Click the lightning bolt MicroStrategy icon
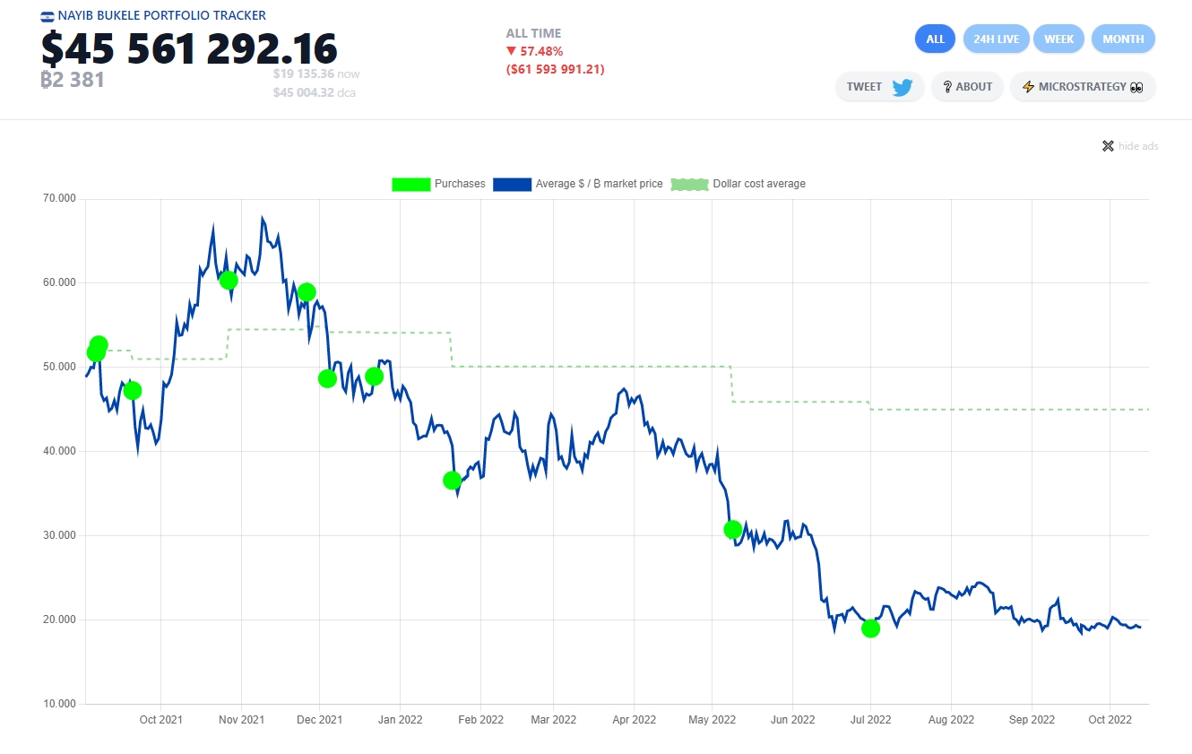This screenshot has height=754, width=1192. [1028, 87]
